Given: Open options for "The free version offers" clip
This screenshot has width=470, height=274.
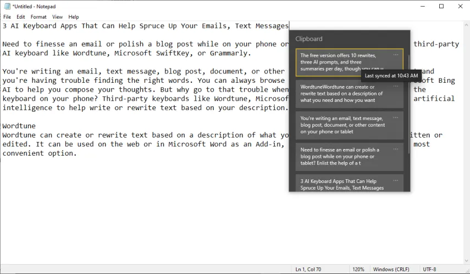Looking at the screenshot, I should pos(395,55).
